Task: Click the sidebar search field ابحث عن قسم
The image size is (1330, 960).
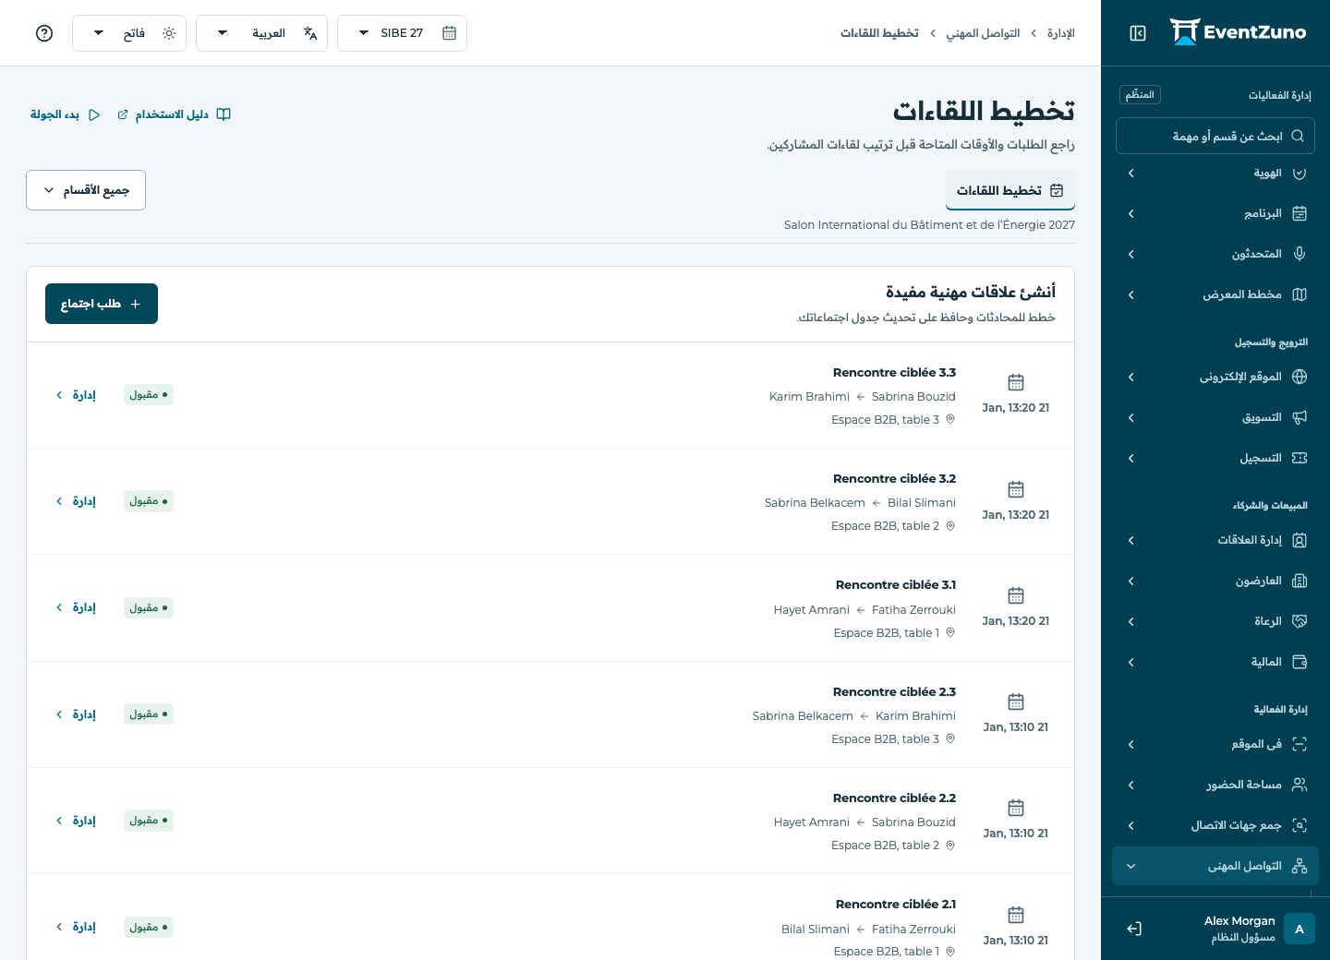Action: [x=1215, y=136]
